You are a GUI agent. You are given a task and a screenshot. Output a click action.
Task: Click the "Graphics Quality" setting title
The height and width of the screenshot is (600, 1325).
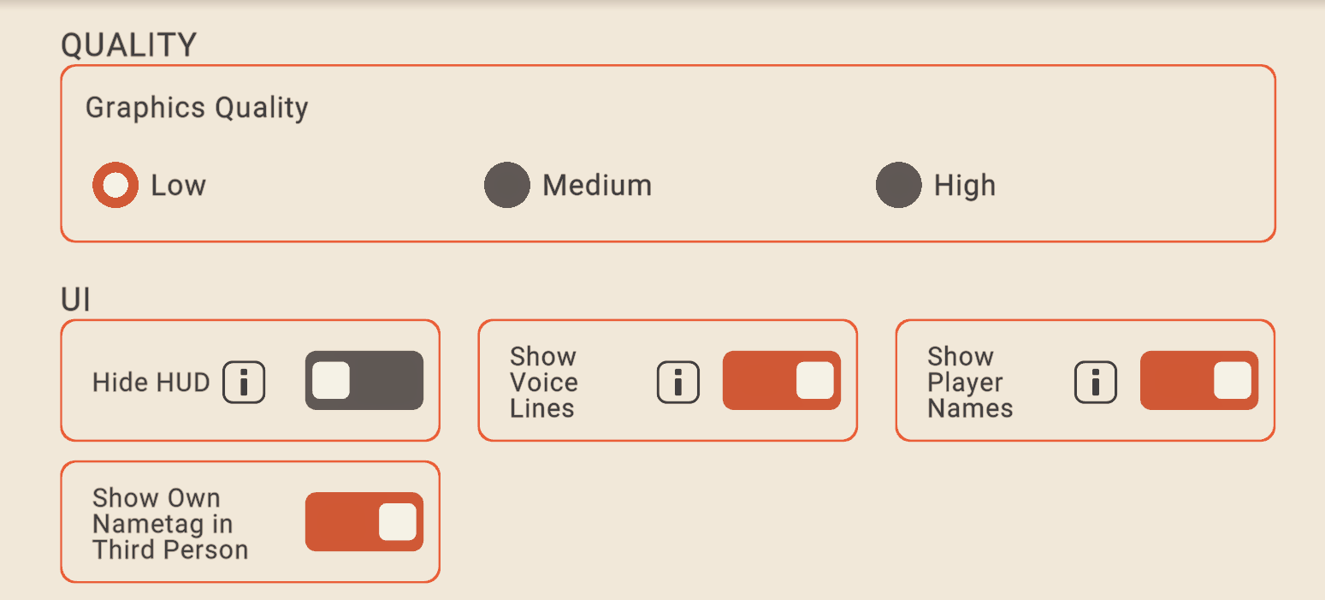coord(197,108)
